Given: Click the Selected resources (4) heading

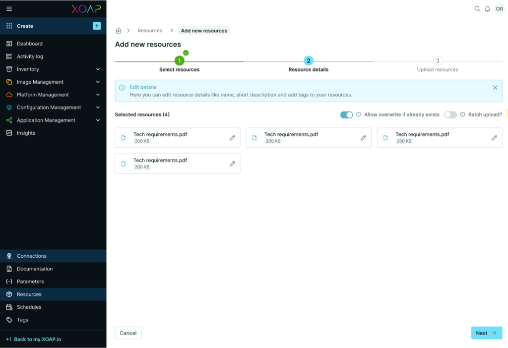Looking at the screenshot, I should click(x=142, y=115).
